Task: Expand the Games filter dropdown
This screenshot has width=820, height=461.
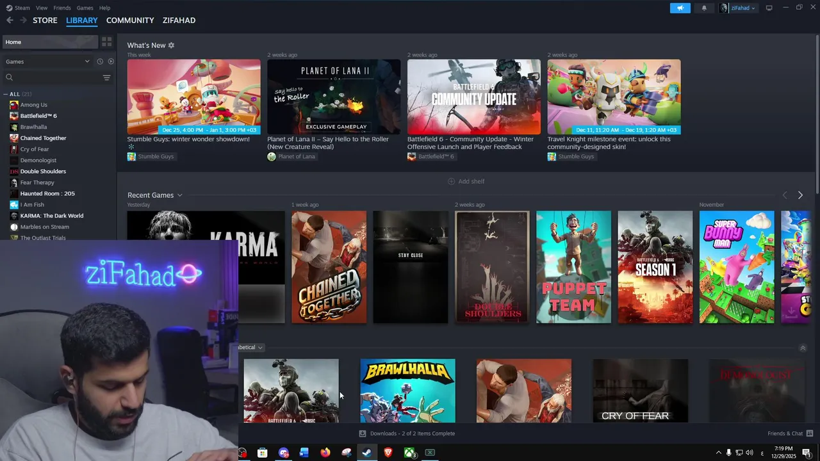Action: tap(47, 61)
